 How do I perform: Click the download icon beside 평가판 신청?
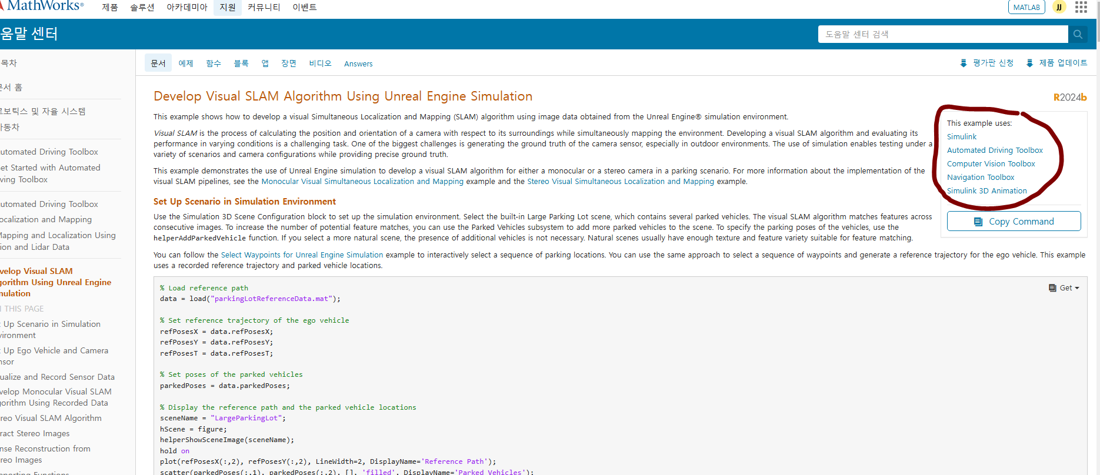click(x=964, y=63)
